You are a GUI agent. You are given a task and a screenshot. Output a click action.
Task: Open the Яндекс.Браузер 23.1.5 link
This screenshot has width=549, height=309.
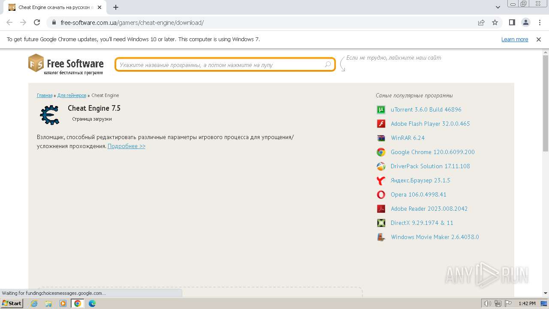point(420,180)
